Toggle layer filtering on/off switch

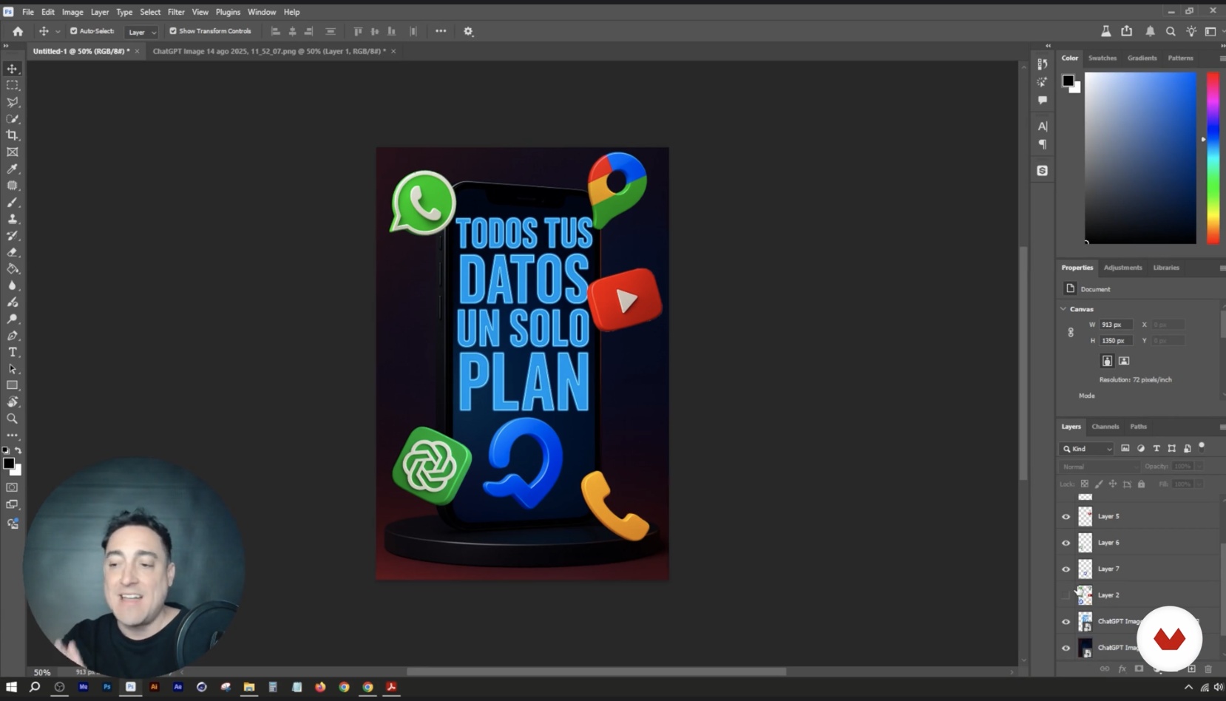click(x=1202, y=447)
